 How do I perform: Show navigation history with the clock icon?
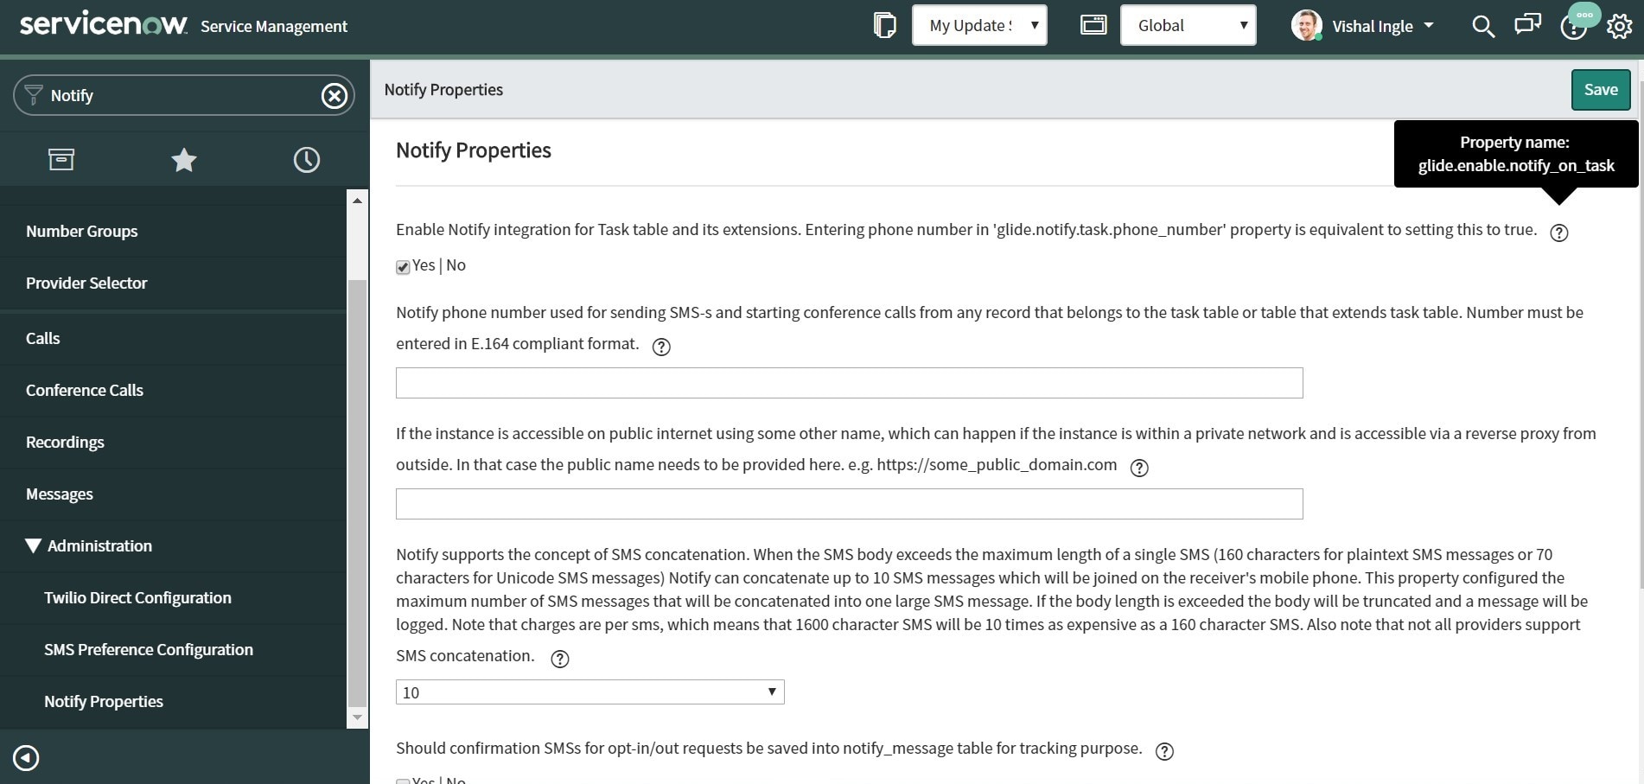coord(307,160)
